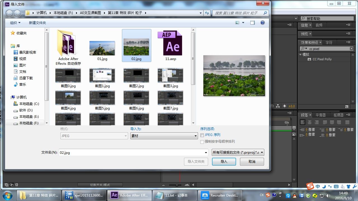Click 计算机 in the address breadcrumb
The height and width of the screenshot is (201, 358).
[x=42, y=13]
